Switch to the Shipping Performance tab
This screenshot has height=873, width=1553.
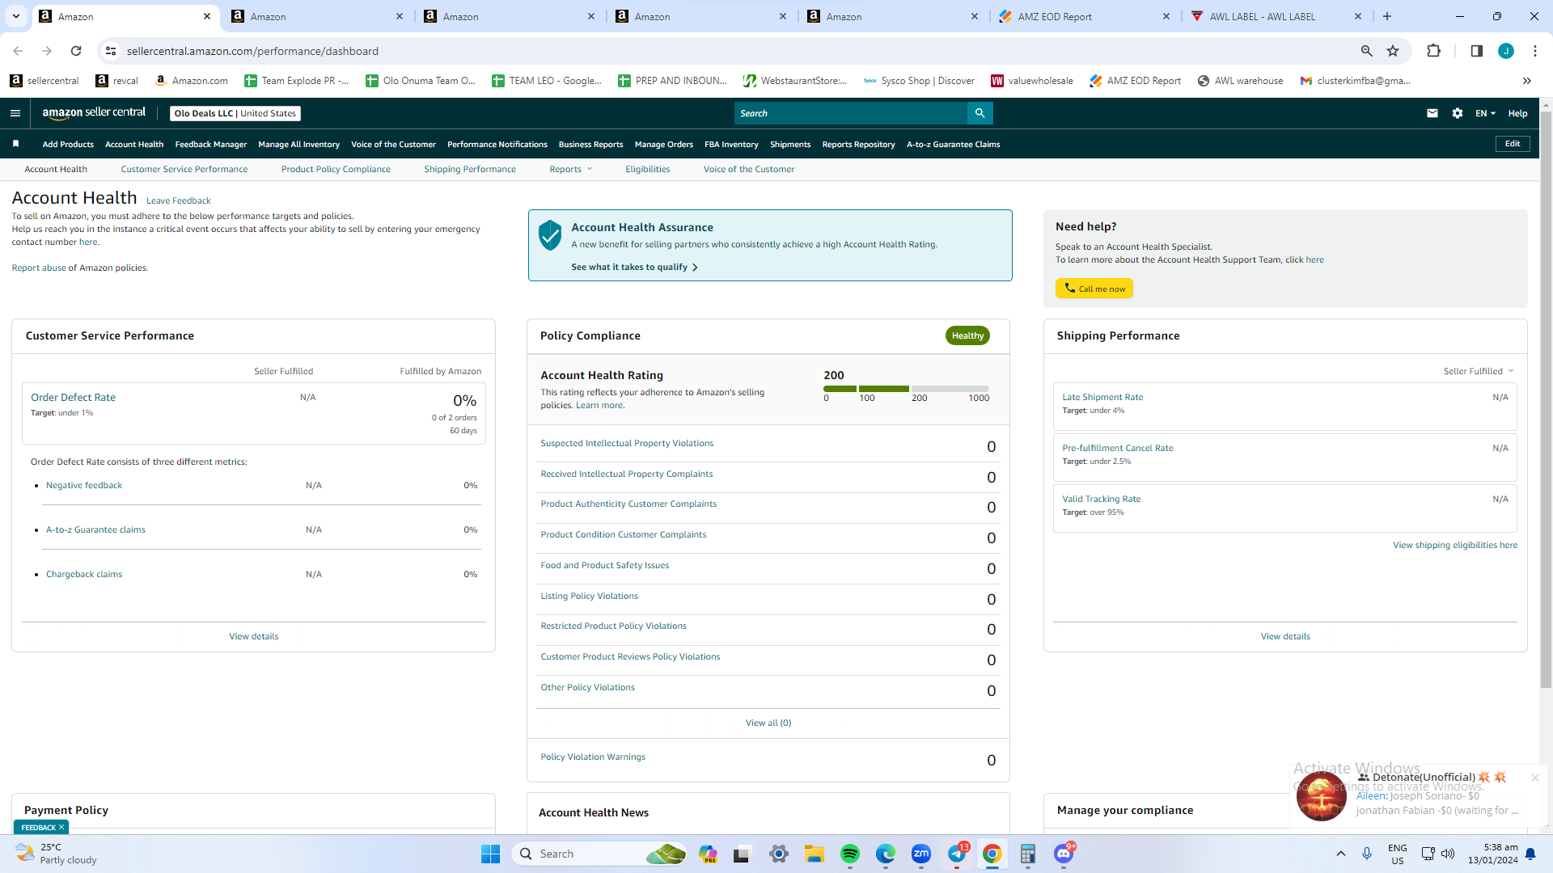coord(470,169)
